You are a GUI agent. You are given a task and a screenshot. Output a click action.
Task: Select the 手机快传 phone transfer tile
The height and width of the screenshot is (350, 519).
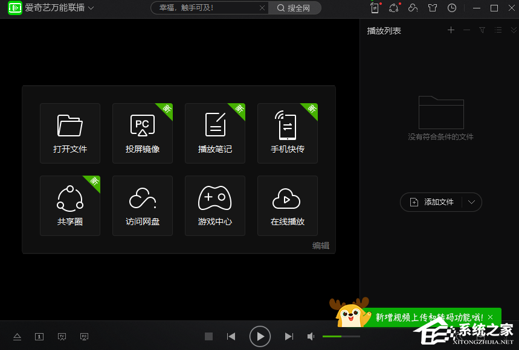click(288, 133)
